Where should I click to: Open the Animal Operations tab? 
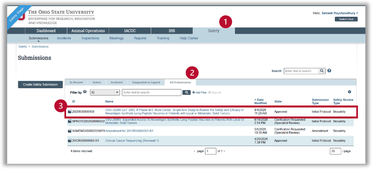tap(88, 31)
